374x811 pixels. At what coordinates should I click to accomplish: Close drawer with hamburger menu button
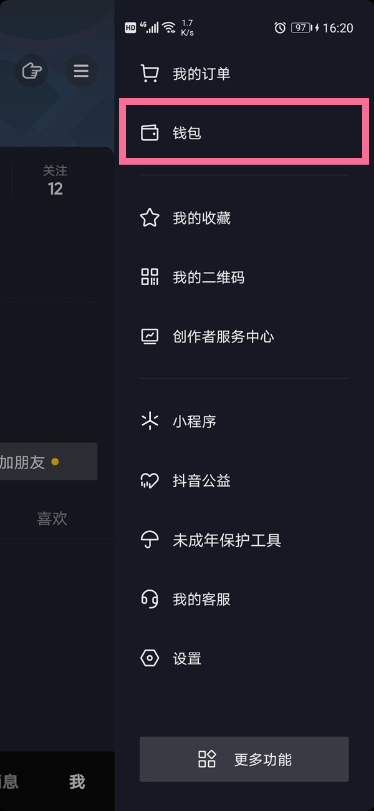click(80, 71)
